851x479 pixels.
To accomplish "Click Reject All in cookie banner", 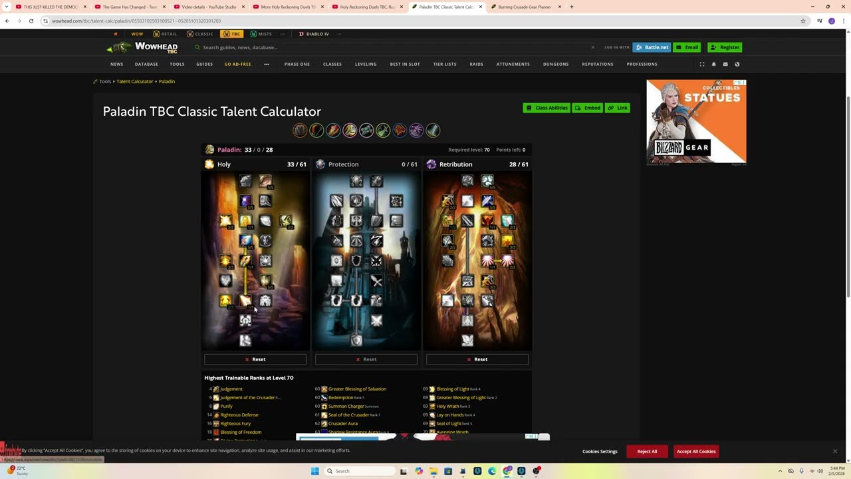I will coord(647,452).
